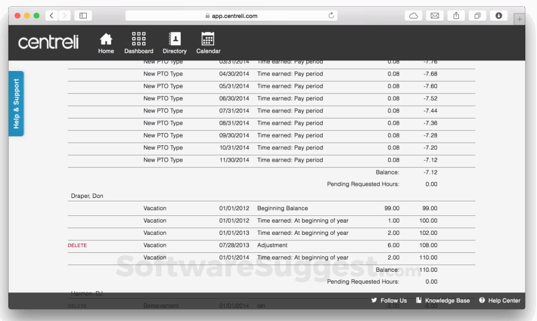
Task: Click the 07/28/2013 date cell
Action: [x=234, y=245]
